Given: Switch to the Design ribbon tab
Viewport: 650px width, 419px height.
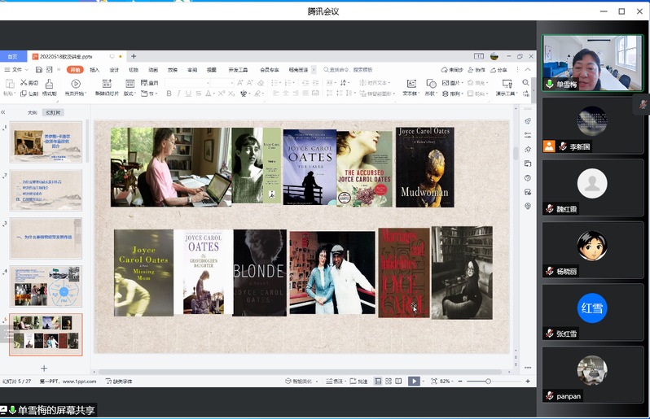Looking at the screenshot, I should pyautogui.click(x=114, y=70).
